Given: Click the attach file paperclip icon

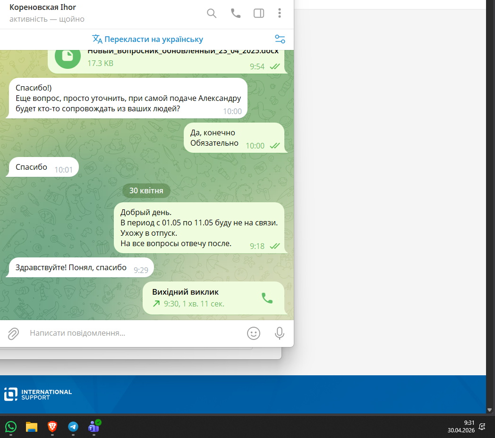Looking at the screenshot, I should point(14,333).
